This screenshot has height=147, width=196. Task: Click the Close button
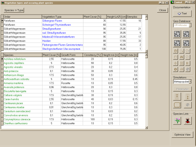162,10
